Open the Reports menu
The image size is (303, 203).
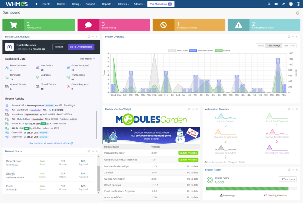coord(108,4)
